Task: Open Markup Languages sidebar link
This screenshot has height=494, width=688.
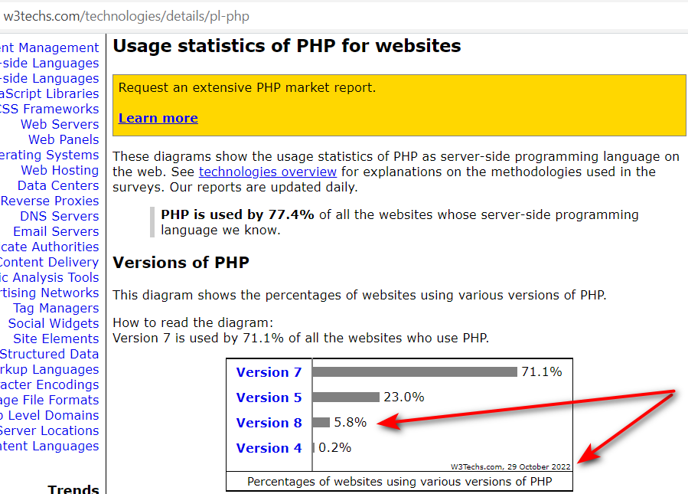Action: click(x=50, y=369)
